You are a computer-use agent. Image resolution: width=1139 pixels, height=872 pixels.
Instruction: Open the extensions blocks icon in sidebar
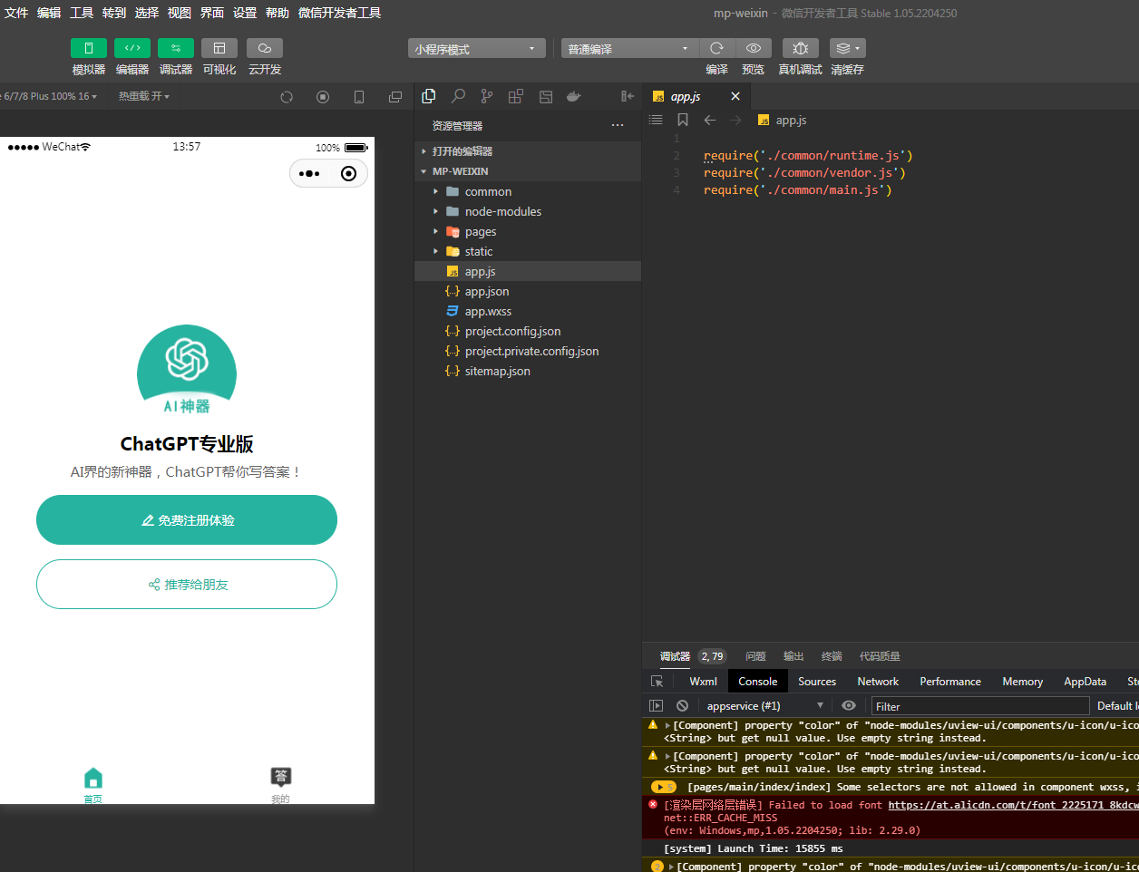coord(516,96)
